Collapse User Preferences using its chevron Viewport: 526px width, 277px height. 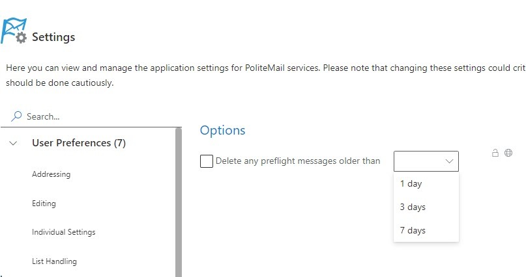tap(14, 144)
